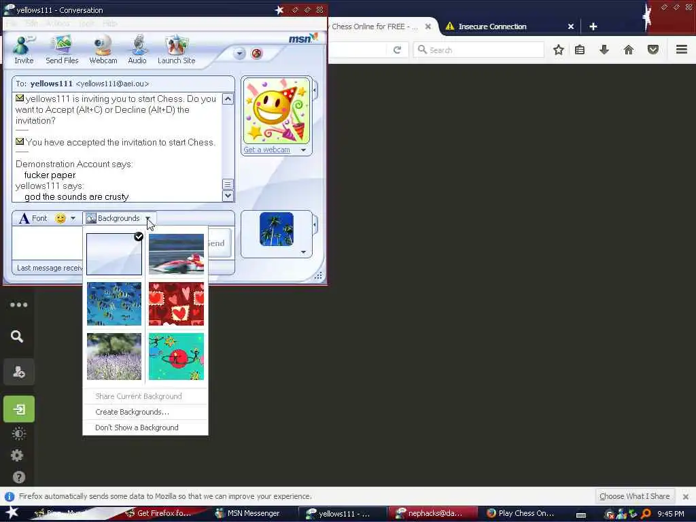This screenshot has width=696, height=522.
Task: Choose the tropical fish background
Action: (114, 304)
